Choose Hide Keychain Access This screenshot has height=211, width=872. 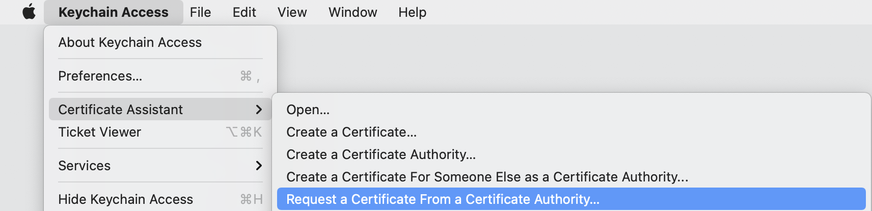pos(160,199)
